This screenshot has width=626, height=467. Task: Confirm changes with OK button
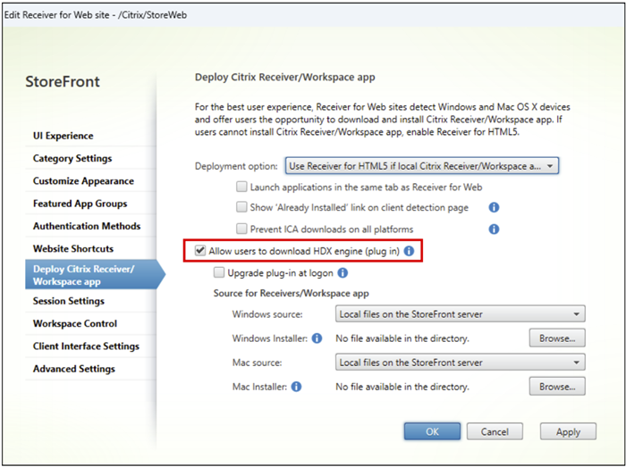pos(432,431)
